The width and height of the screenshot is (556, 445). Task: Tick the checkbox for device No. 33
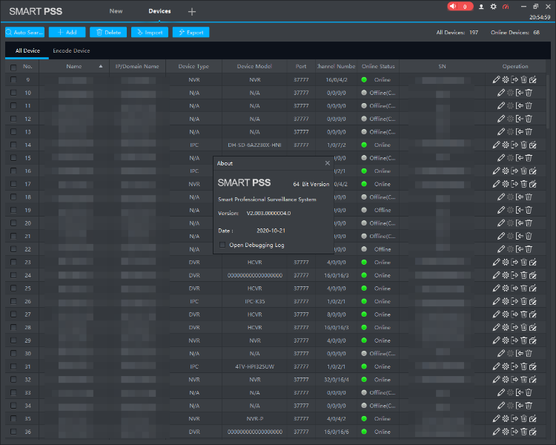pos(13,392)
